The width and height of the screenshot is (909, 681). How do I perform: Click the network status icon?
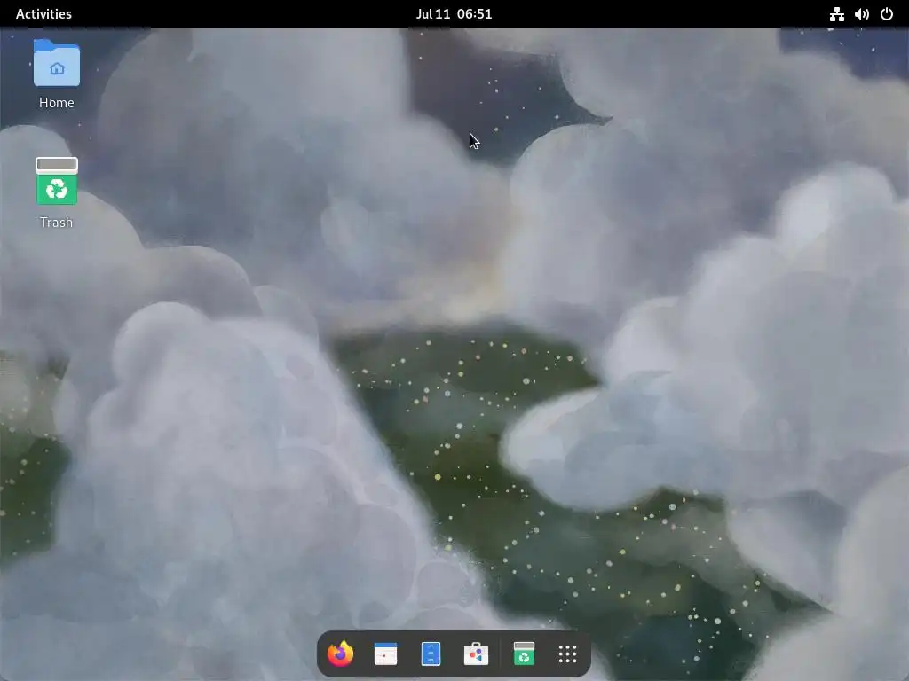tap(836, 14)
